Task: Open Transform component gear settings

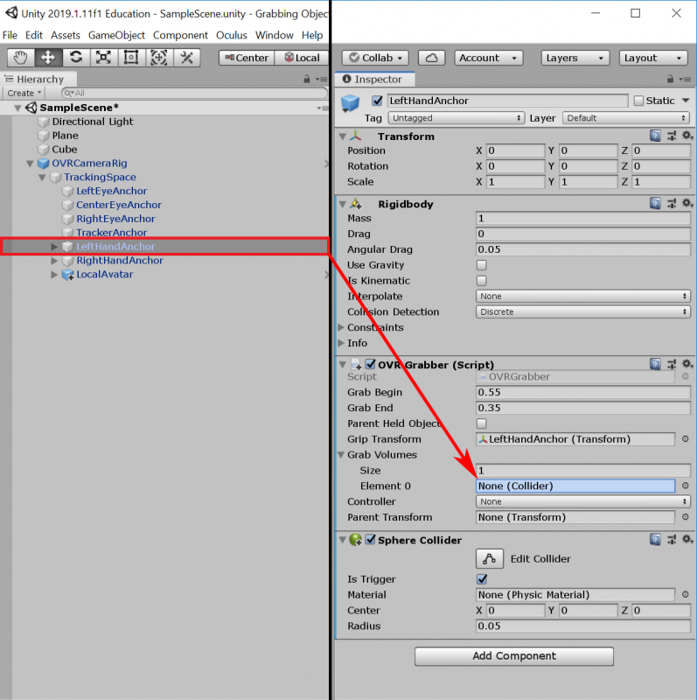Action: (687, 136)
